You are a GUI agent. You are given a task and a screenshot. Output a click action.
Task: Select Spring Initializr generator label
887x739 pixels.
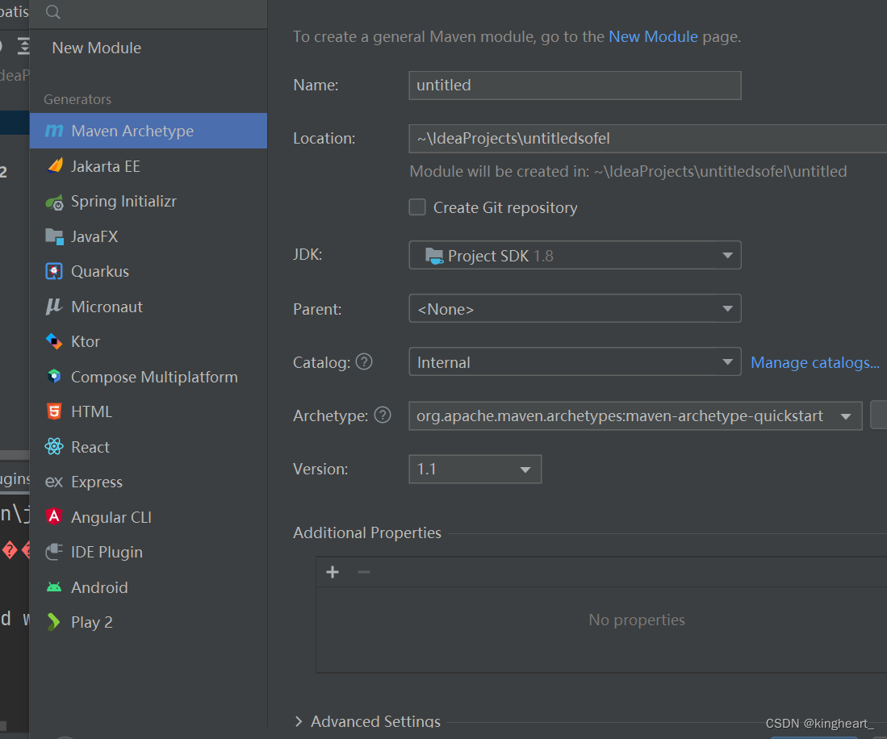(x=123, y=201)
